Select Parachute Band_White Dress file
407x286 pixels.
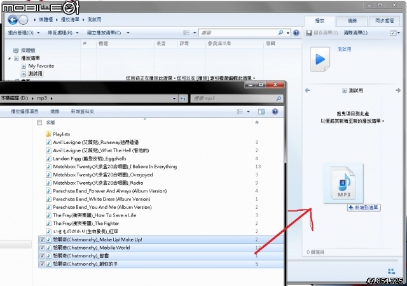pyautogui.click(x=102, y=199)
